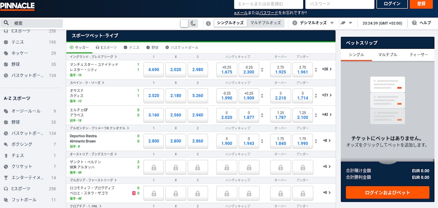Viewport: 438px width, 208px height.
Task: Click home win odds 4.690
Action: 154,70
